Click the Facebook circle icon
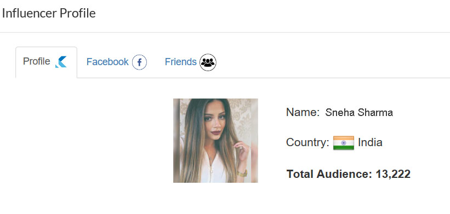450x214 pixels. 139,62
